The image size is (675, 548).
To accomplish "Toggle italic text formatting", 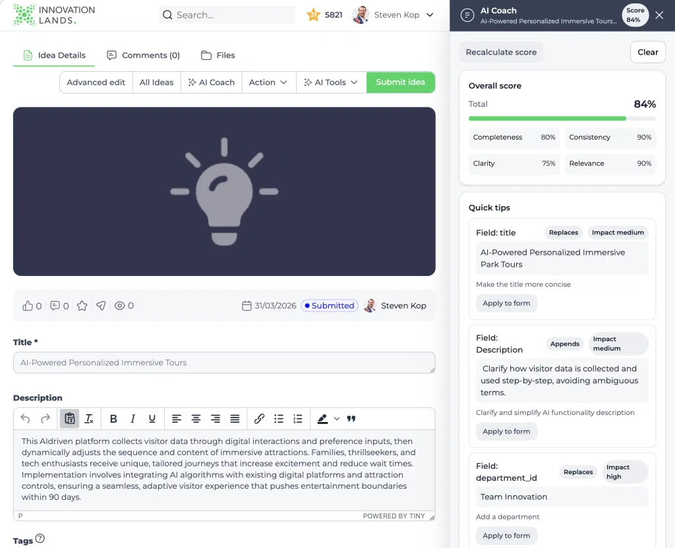I will coord(133,418).
